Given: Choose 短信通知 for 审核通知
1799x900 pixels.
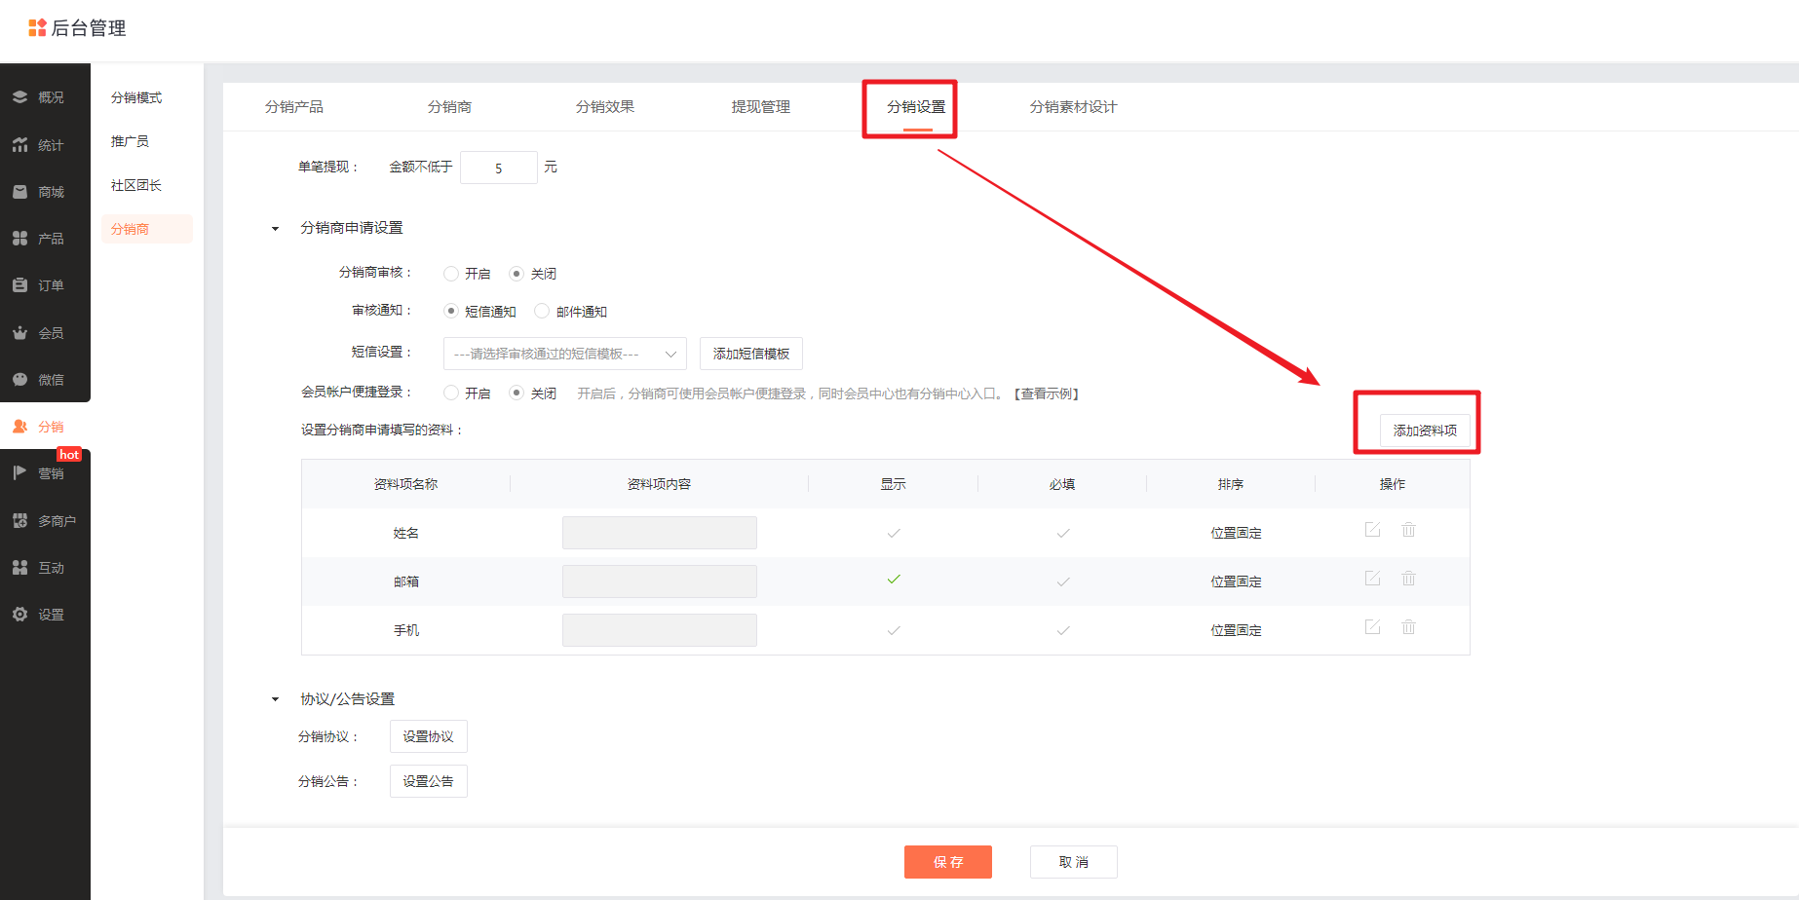Looking at the screenshot, I should pyautogui.click(x=451, y=312).
